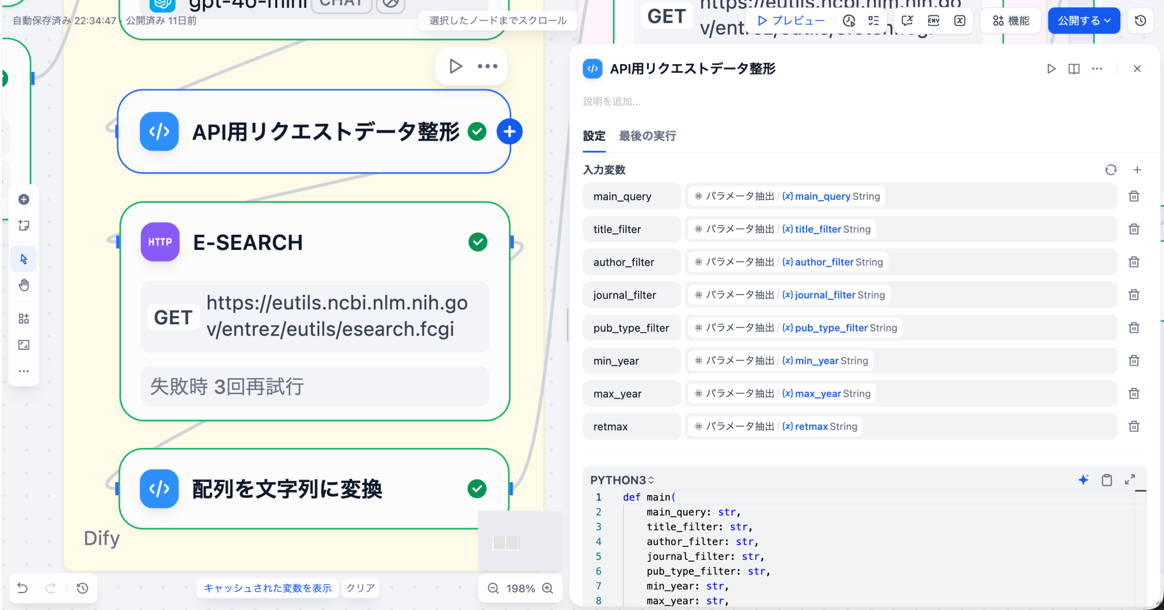Delete the main_query input variable
The height and width of the screenshot is (610, 1164).
pos(1134,196)
